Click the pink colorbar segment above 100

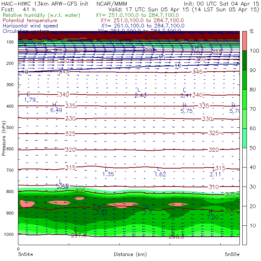(244, 41)
